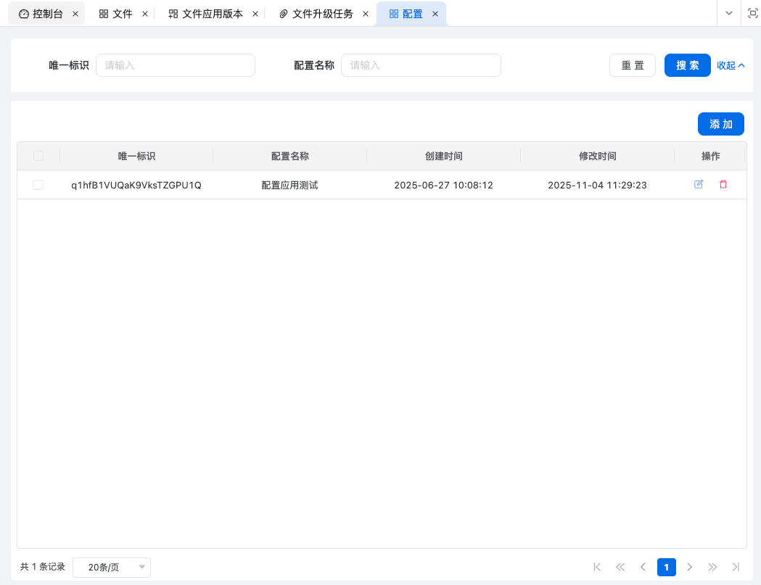This screenshot has width=761, height=585.
Task: Switch to the 文件升级任务 tab
Action: [322, 14]
